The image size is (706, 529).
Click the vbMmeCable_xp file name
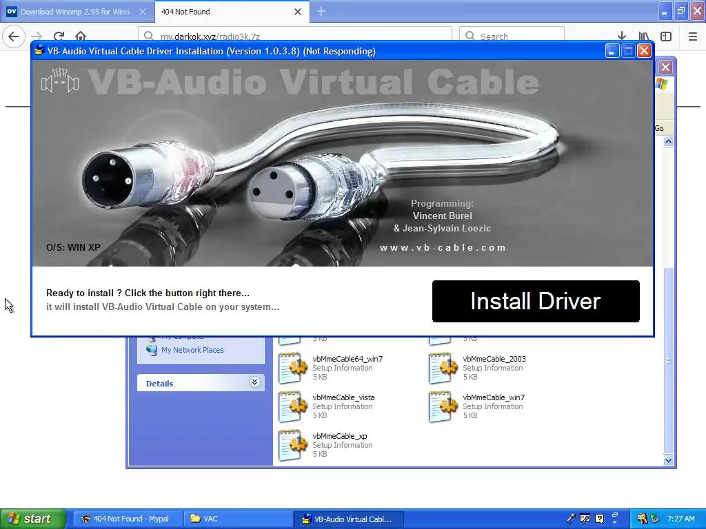(339, 436)
